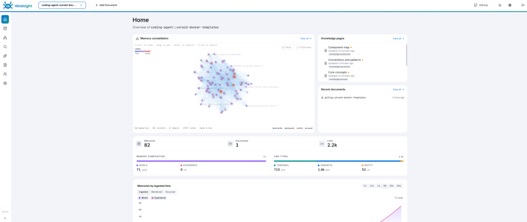Click the Share button

pyautogui.click(x=286, y=47)
